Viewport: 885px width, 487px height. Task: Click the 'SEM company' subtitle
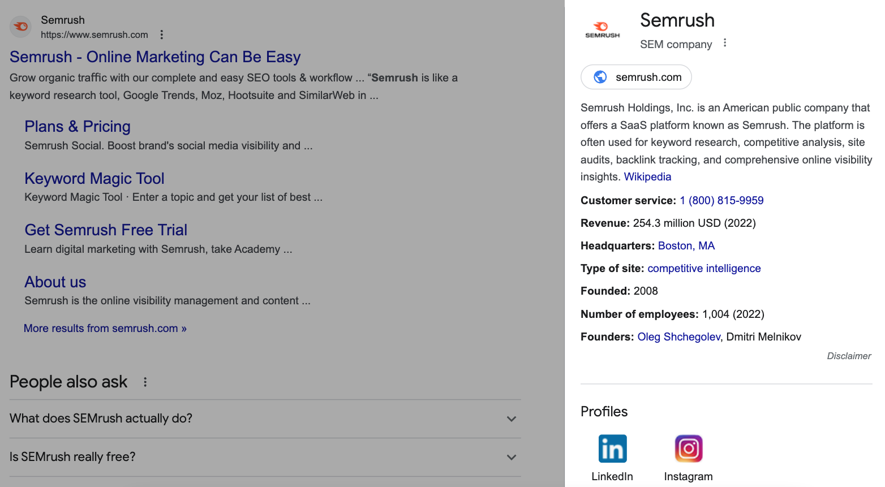[x=676, y=44]
